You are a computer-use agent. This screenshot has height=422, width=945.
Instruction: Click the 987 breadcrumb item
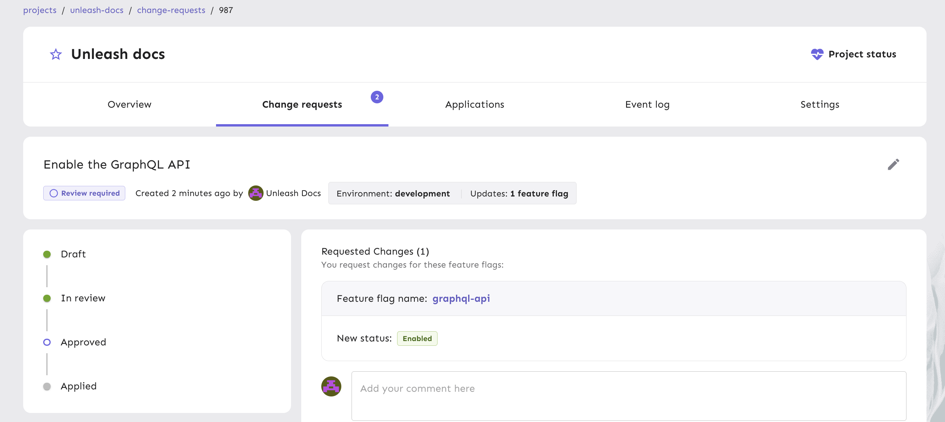click(226, 10)
